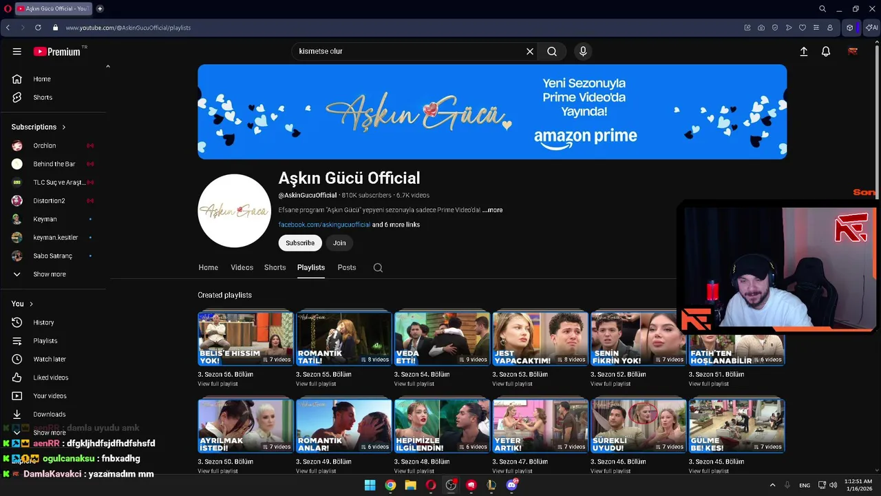Image resolution: width=881 pixels, height=496 pixels.
Task: Open the notifications bell
Action: [826, 52]
